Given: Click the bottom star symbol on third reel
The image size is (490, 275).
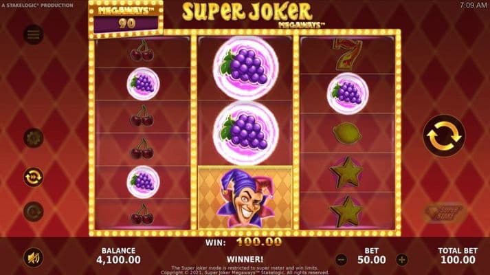Looking at the screenshot, I should [346, 211].
